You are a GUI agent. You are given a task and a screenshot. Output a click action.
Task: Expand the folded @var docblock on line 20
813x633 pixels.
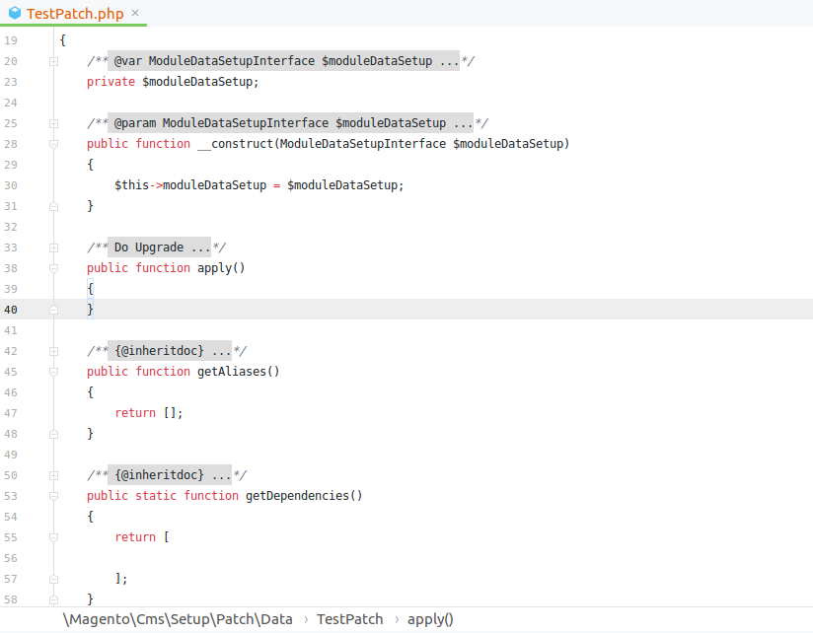coord(53,62)
